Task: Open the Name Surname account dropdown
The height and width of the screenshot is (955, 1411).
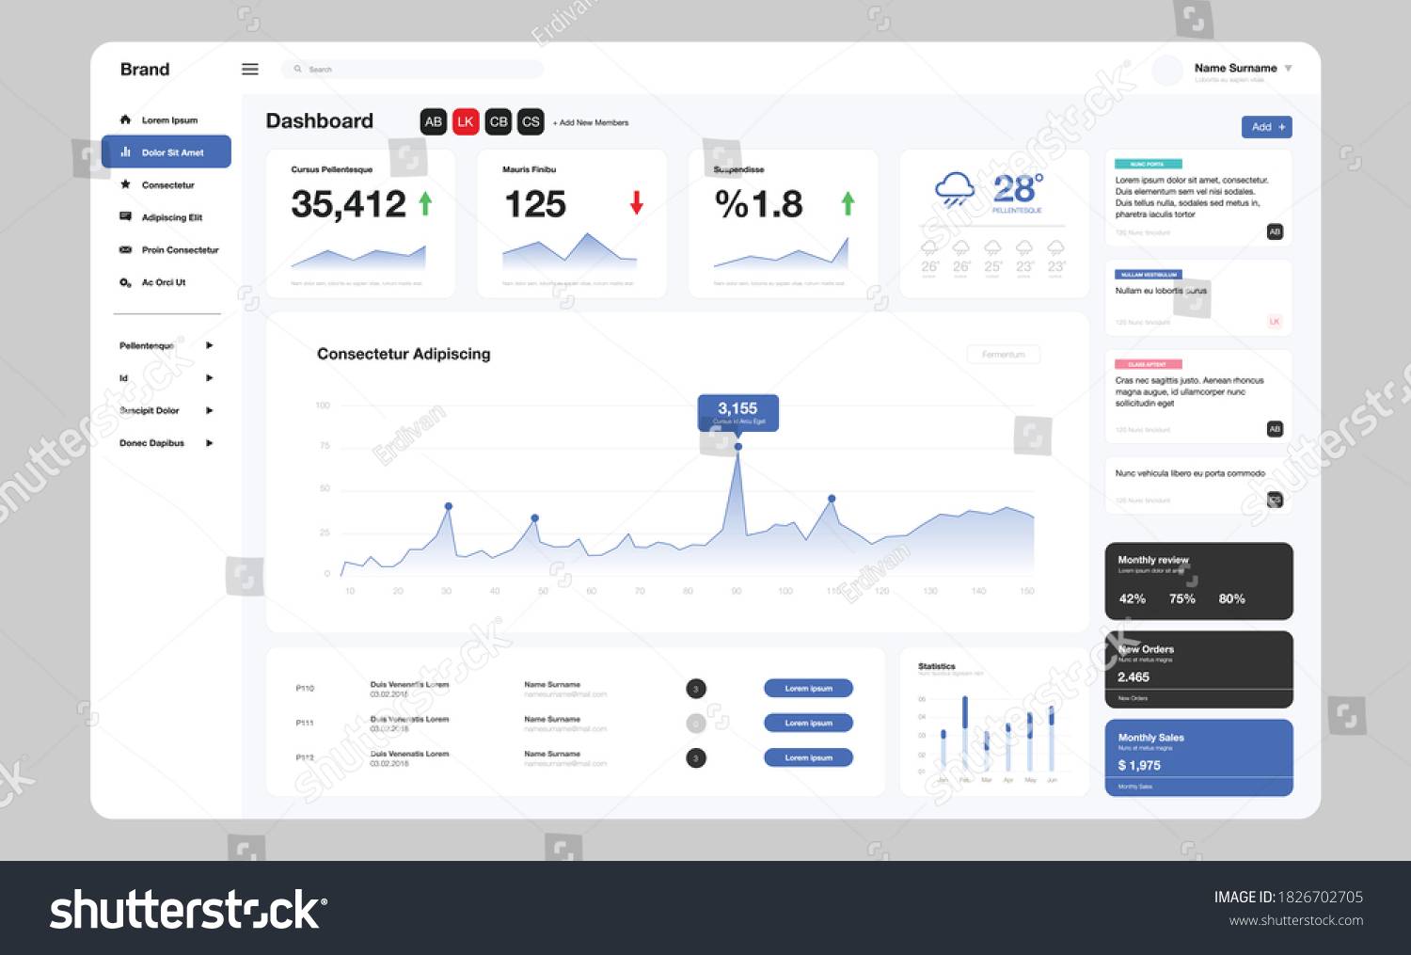Action: (1288, 69)
